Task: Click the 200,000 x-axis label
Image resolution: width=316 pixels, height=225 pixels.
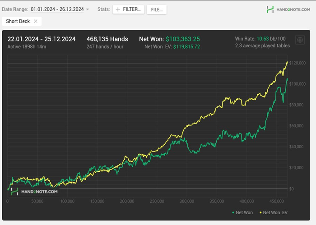Action: pyautogui.click(x=127, y=201)
